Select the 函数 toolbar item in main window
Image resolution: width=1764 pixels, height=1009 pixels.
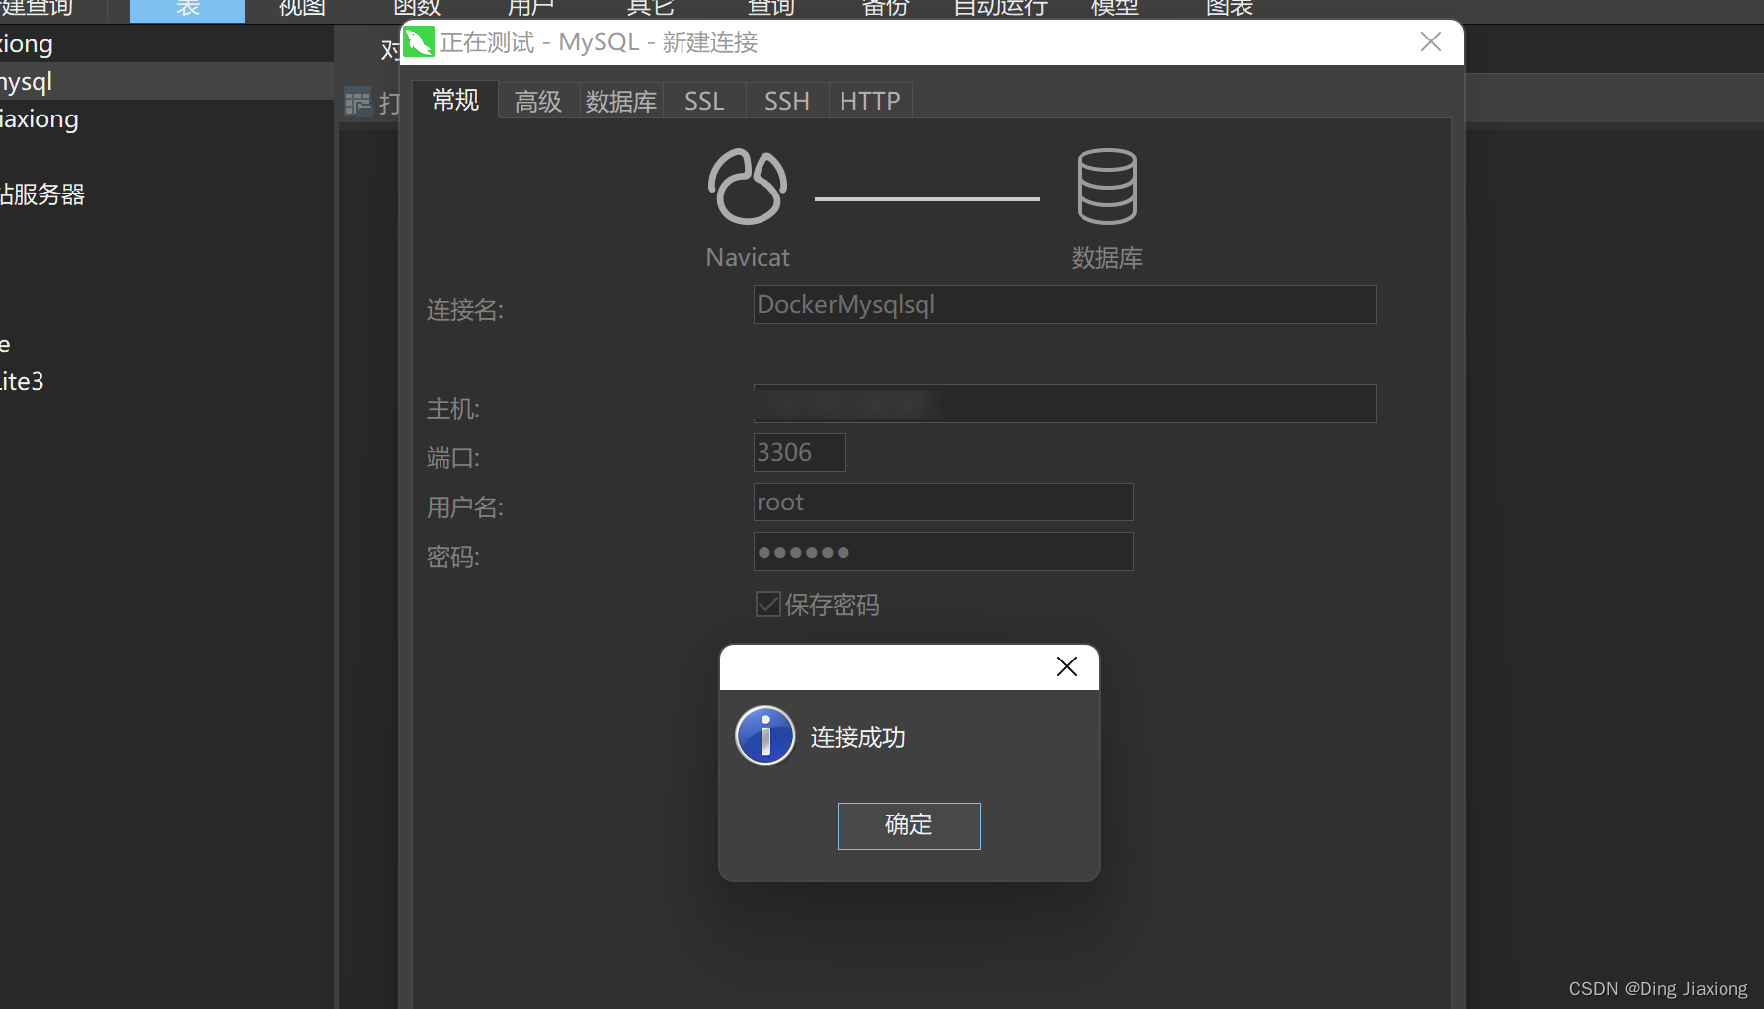pos(416,9)
